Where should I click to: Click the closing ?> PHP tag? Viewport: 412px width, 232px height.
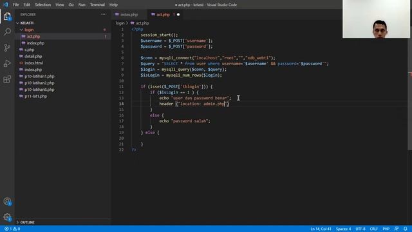pyautogui.click(x=134, y=150)
